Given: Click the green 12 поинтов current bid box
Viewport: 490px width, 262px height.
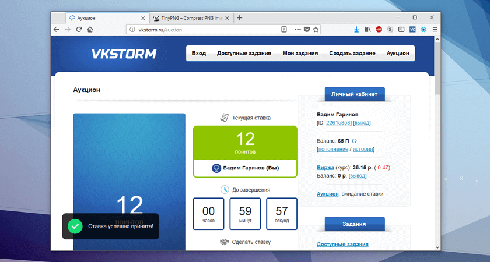Looking at the screenshot, I should [246, 143].
